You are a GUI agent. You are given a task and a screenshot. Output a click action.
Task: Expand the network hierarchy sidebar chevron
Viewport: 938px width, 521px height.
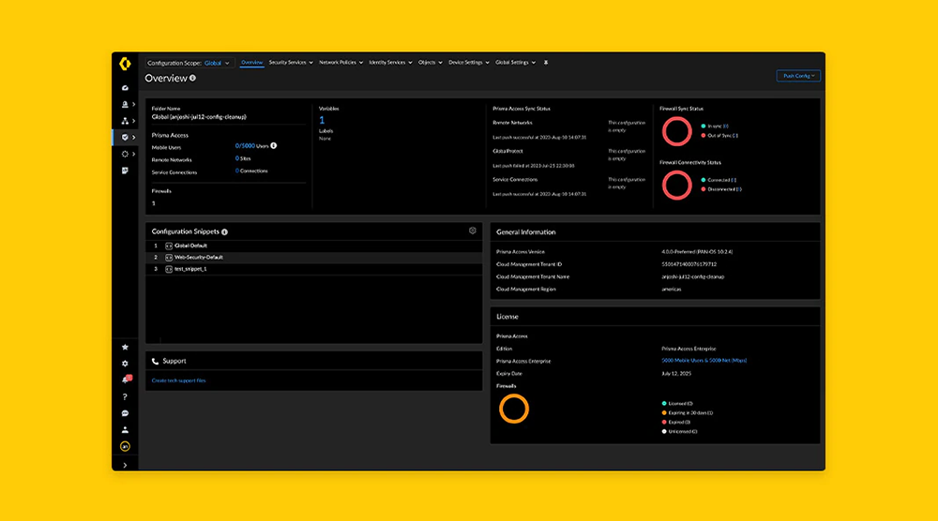coord(133,121)
